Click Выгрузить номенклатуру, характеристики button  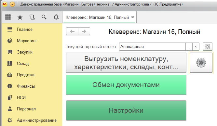126,63
